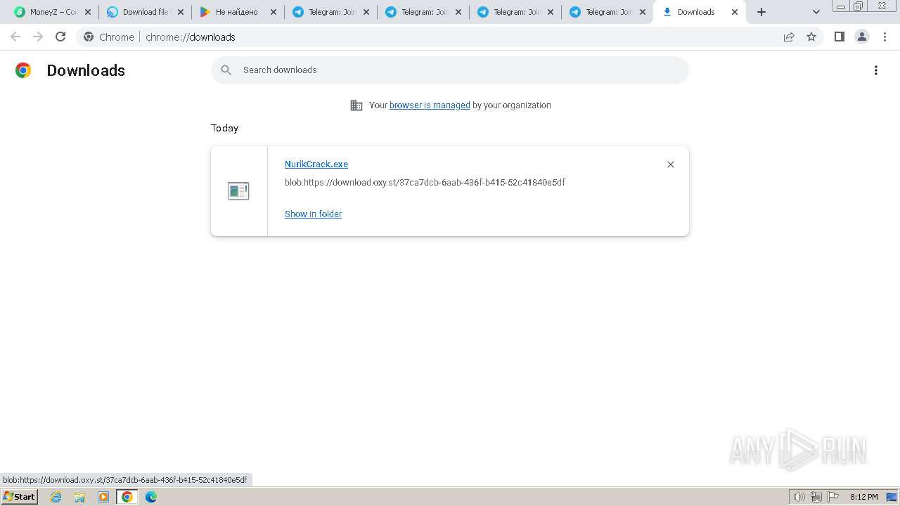Click the address bar URL chrome://downloads

click(x=191, y=37)
